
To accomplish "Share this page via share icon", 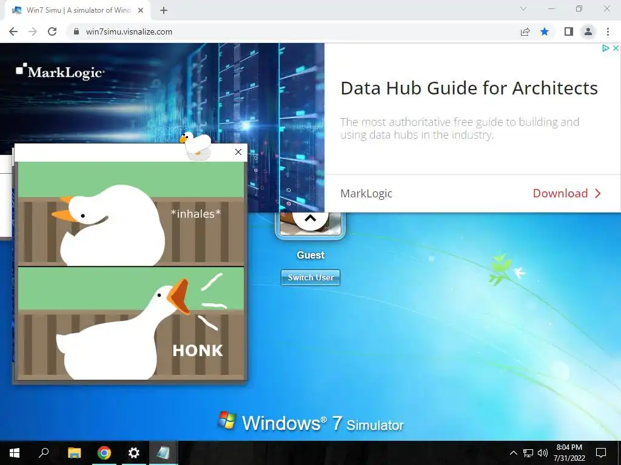I will 525,31.
